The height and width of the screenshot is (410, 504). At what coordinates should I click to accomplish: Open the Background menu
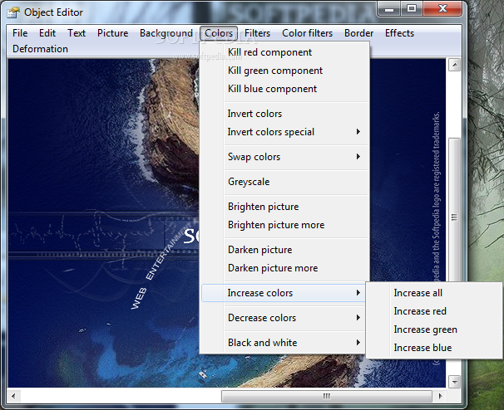(166, 33)
